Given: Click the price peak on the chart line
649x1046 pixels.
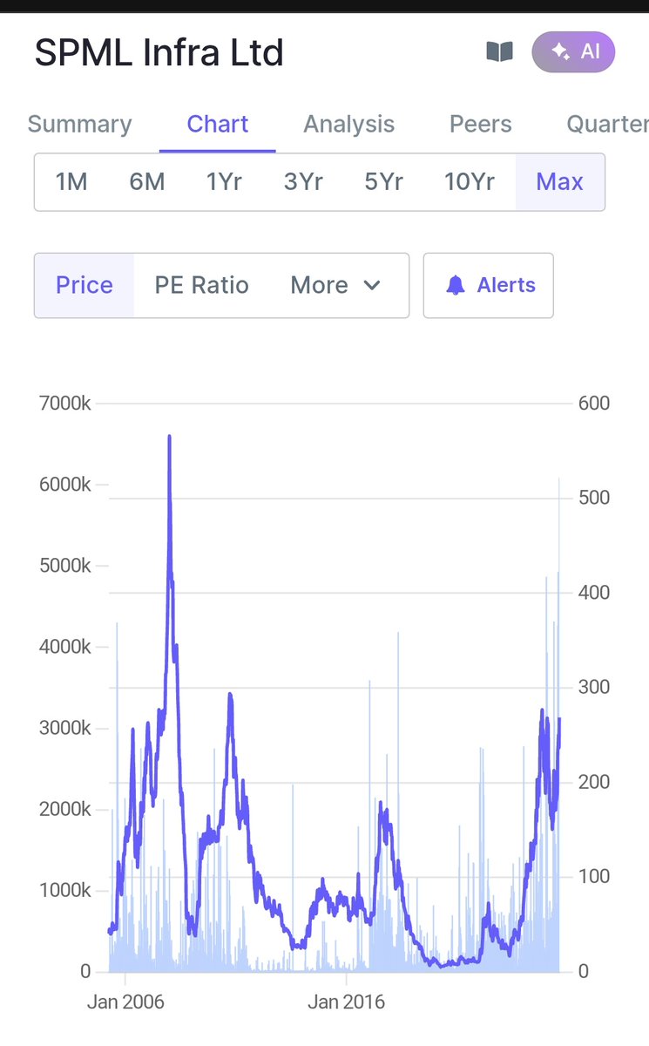Looking at the screenshot, I should tap(169, 437).
